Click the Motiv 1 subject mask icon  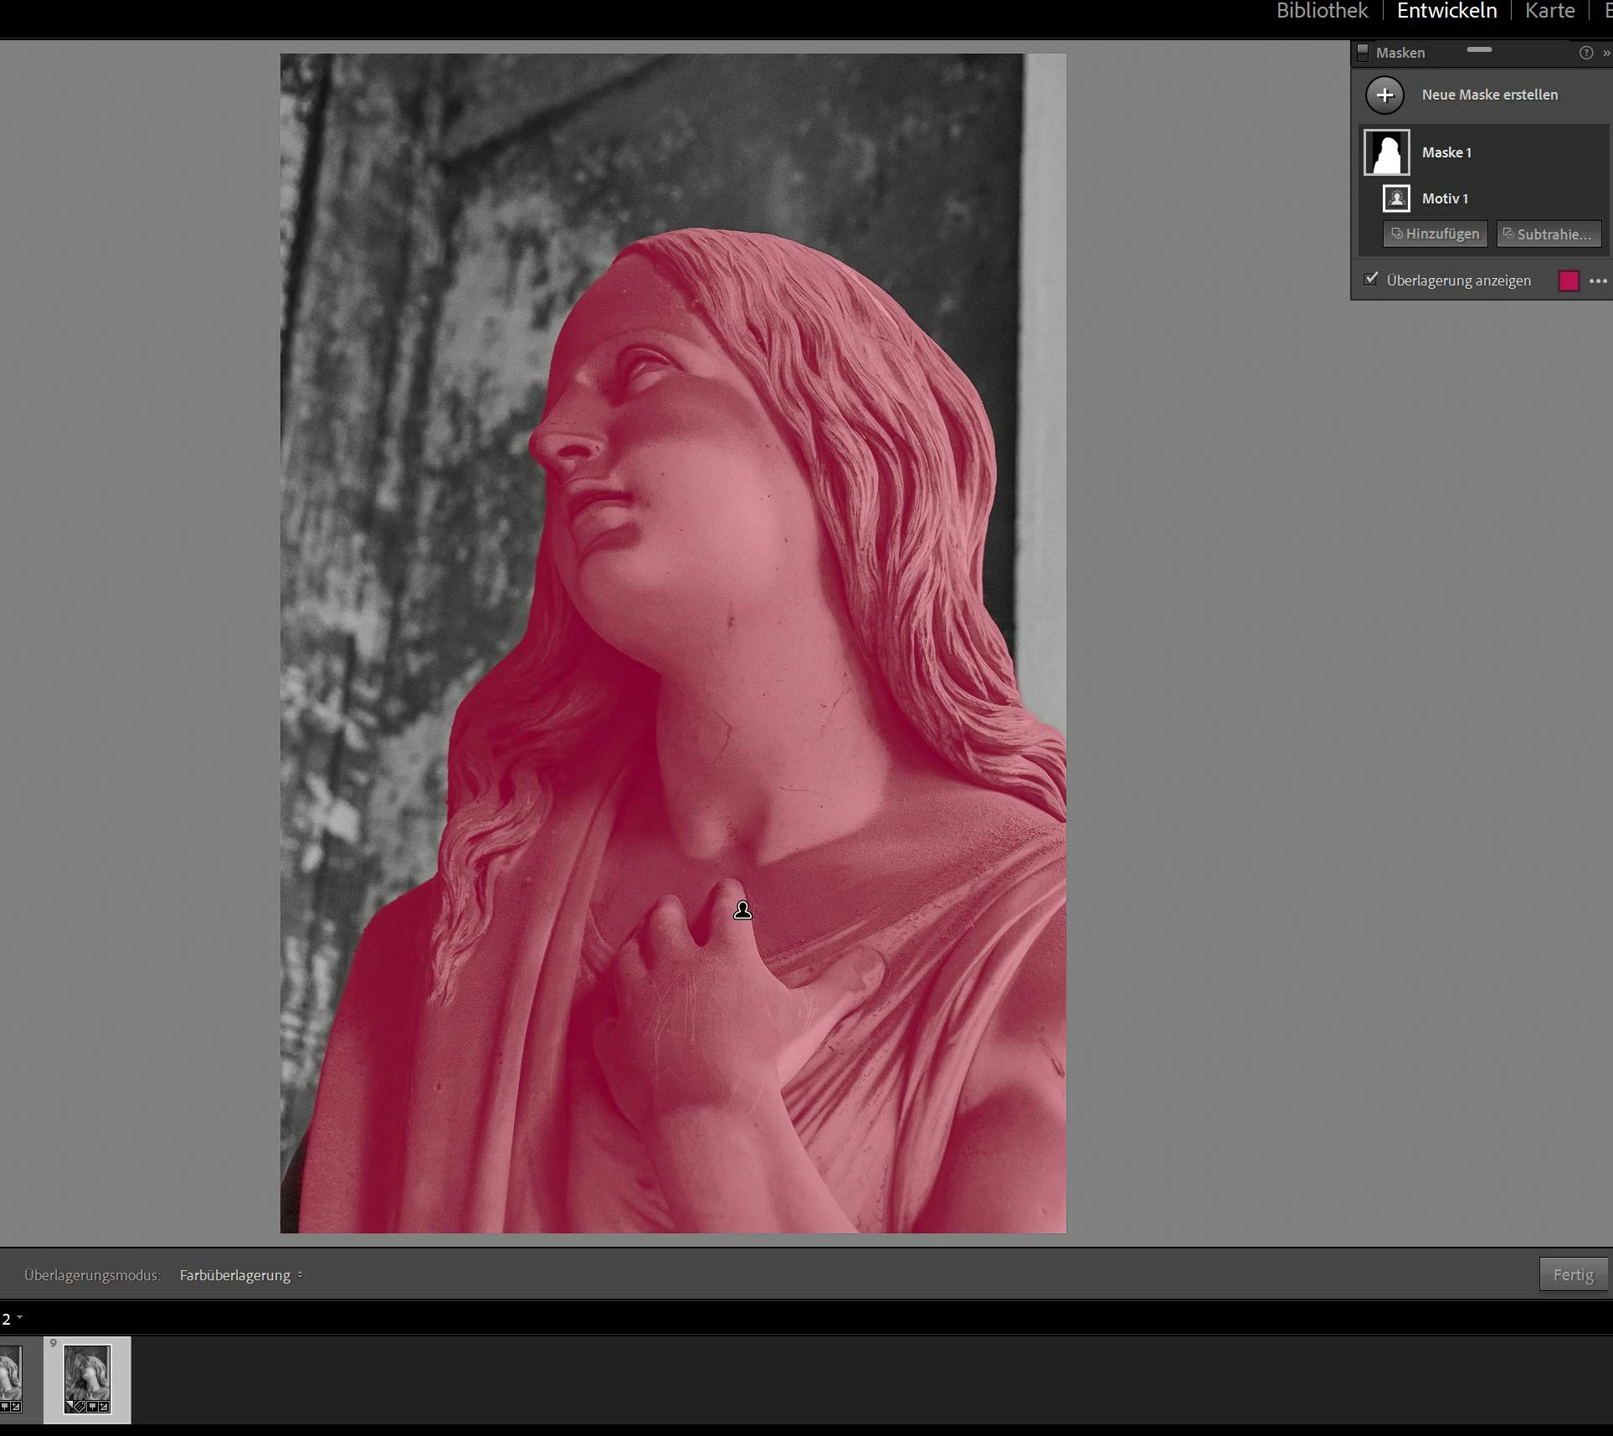click(1396, 198)
